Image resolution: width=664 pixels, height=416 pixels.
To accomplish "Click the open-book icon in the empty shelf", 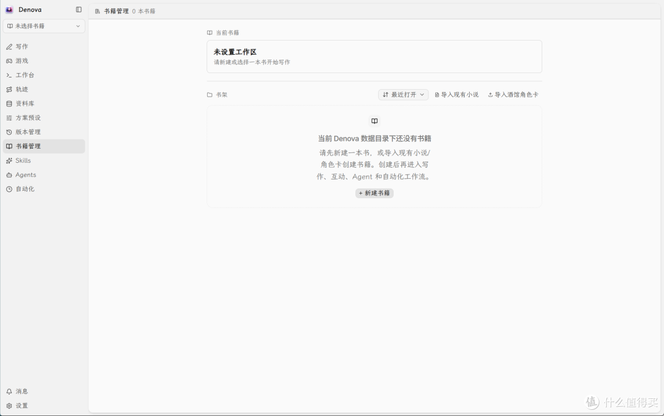I will [374, 121].
